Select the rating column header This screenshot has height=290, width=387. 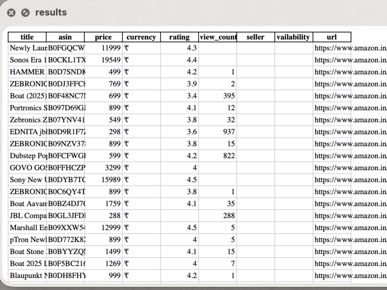(180, 37)
